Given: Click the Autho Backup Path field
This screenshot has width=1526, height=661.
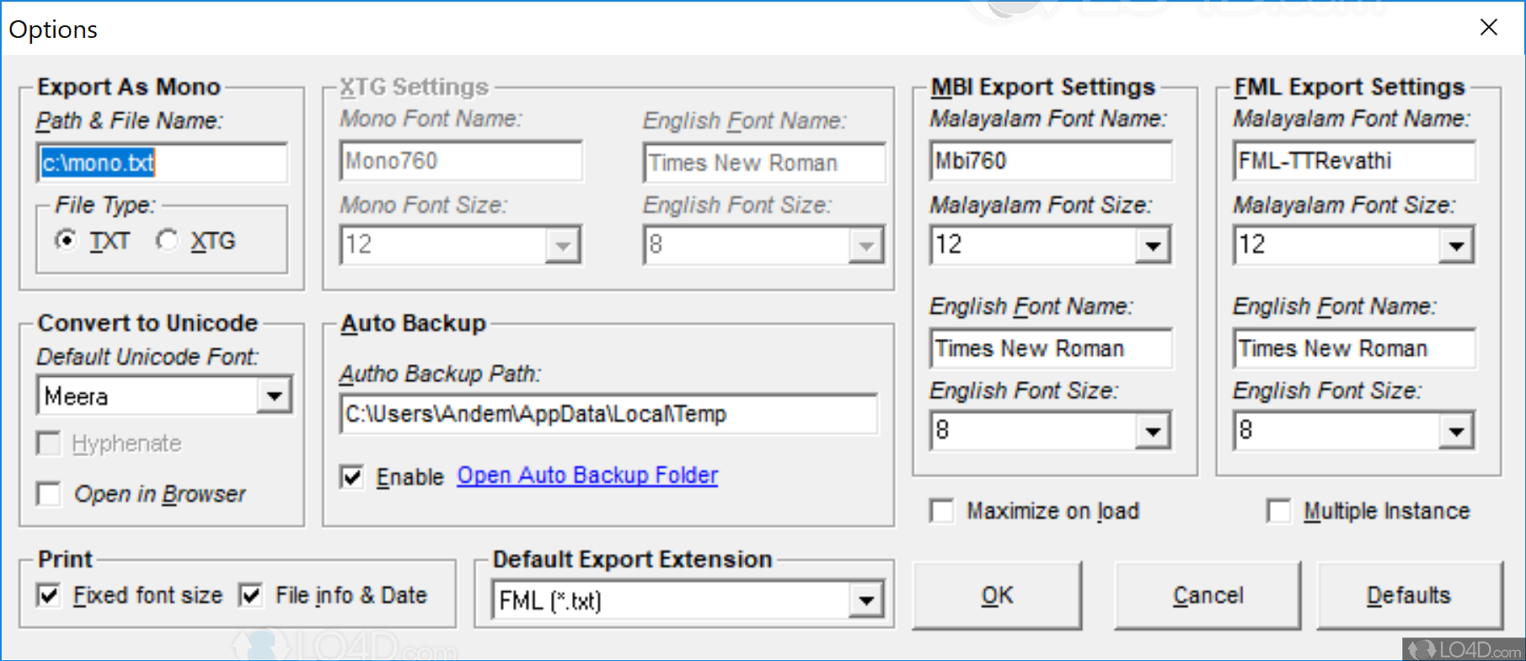Looking at the screenshot, I should pos(607,414).
